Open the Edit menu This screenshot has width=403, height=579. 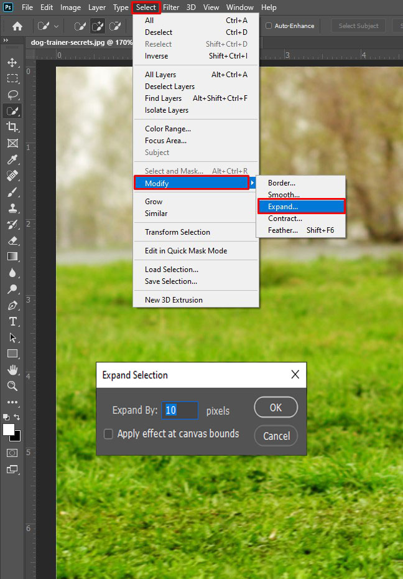47,7
